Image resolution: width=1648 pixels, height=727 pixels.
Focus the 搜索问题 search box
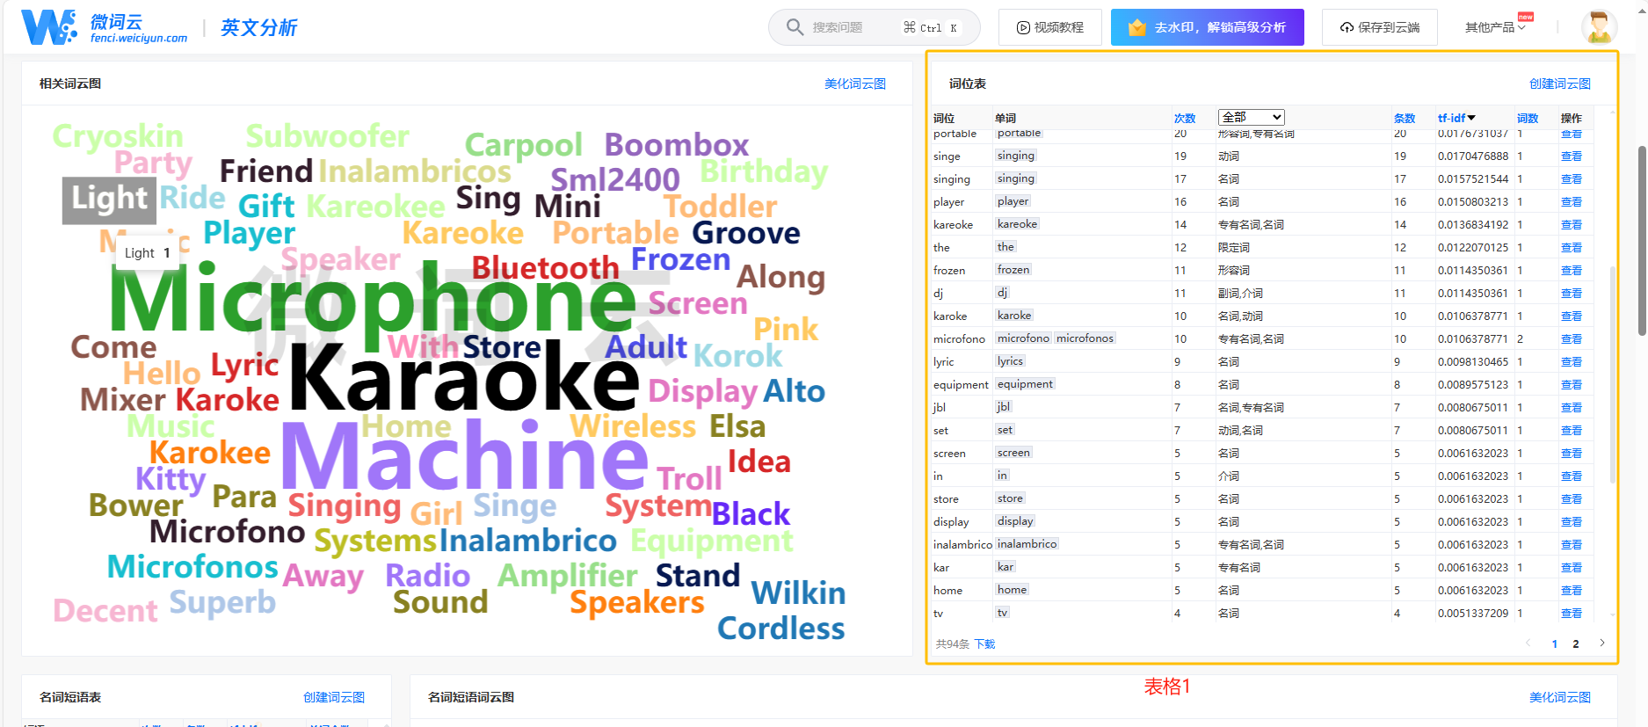coord(874,27)
